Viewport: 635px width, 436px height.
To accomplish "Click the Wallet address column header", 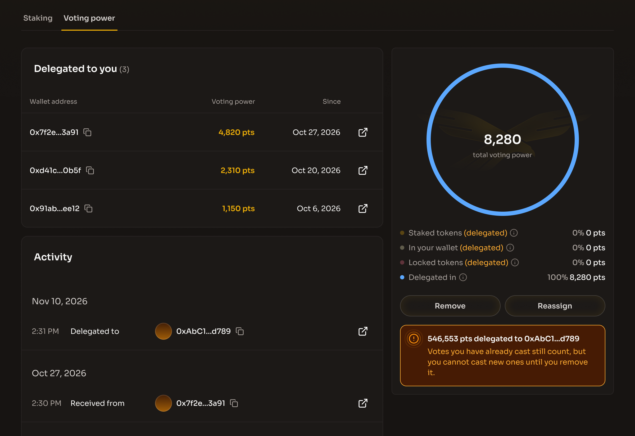I will pyautogui.click(x=53, y=102).
